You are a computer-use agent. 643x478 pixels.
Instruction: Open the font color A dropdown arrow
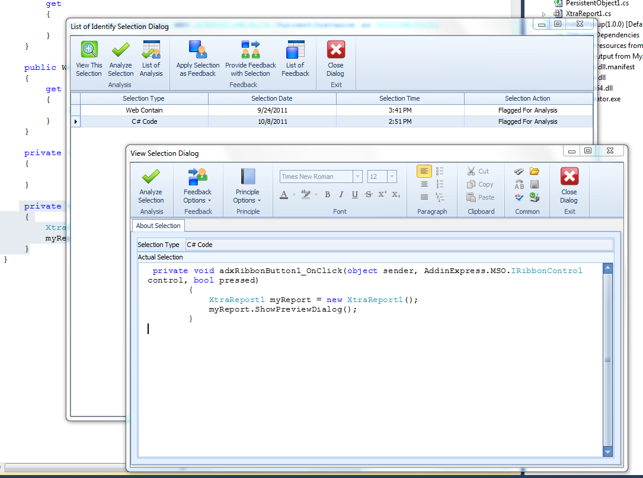294,194
